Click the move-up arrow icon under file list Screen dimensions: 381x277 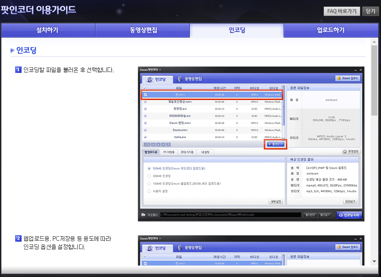(159, 144)
